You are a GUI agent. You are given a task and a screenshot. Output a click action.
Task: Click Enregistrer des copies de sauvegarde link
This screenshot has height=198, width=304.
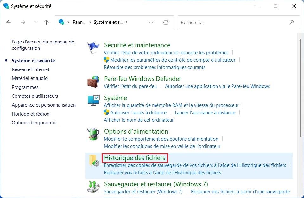195,165
